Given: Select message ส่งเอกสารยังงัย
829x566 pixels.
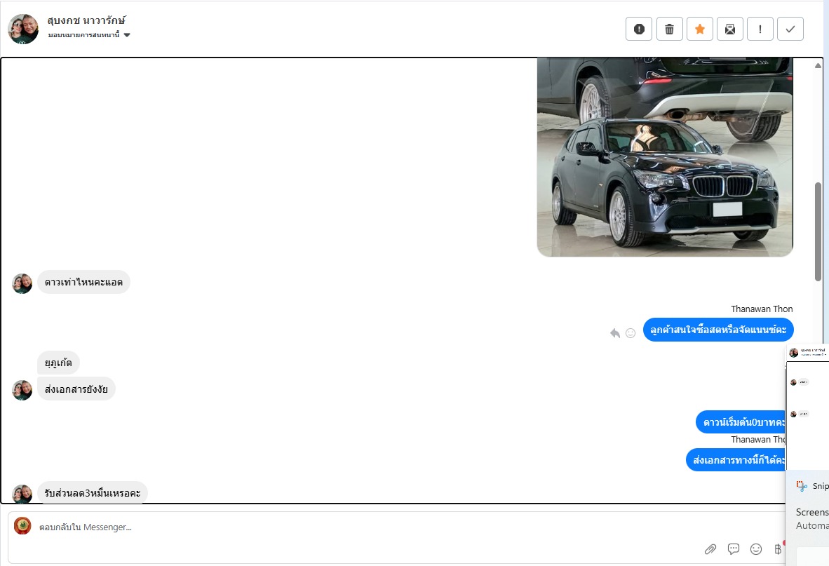Looking at the screenshot, I should click(x=76, y=389).
